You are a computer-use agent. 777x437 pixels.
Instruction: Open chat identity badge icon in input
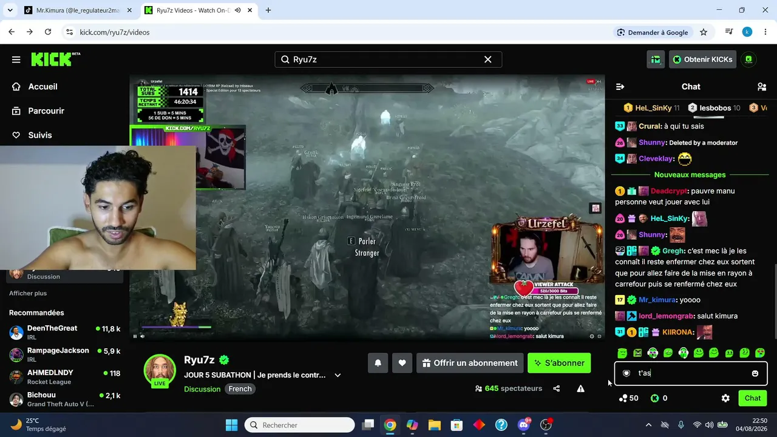pos(626,373)
